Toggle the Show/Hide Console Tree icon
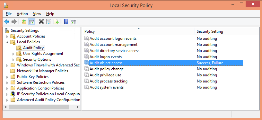262x120 pixels. [x=31, y=21]
